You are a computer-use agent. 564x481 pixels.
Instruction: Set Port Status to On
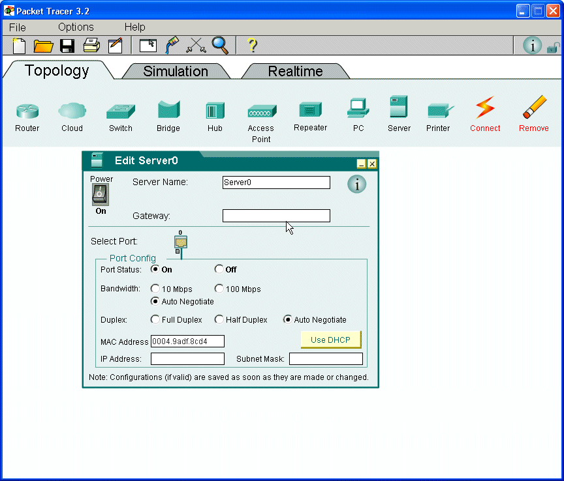[155, 269]
